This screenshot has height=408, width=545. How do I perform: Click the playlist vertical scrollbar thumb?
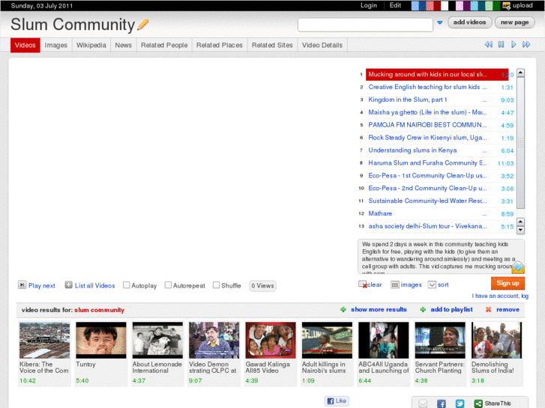[520, 143]
